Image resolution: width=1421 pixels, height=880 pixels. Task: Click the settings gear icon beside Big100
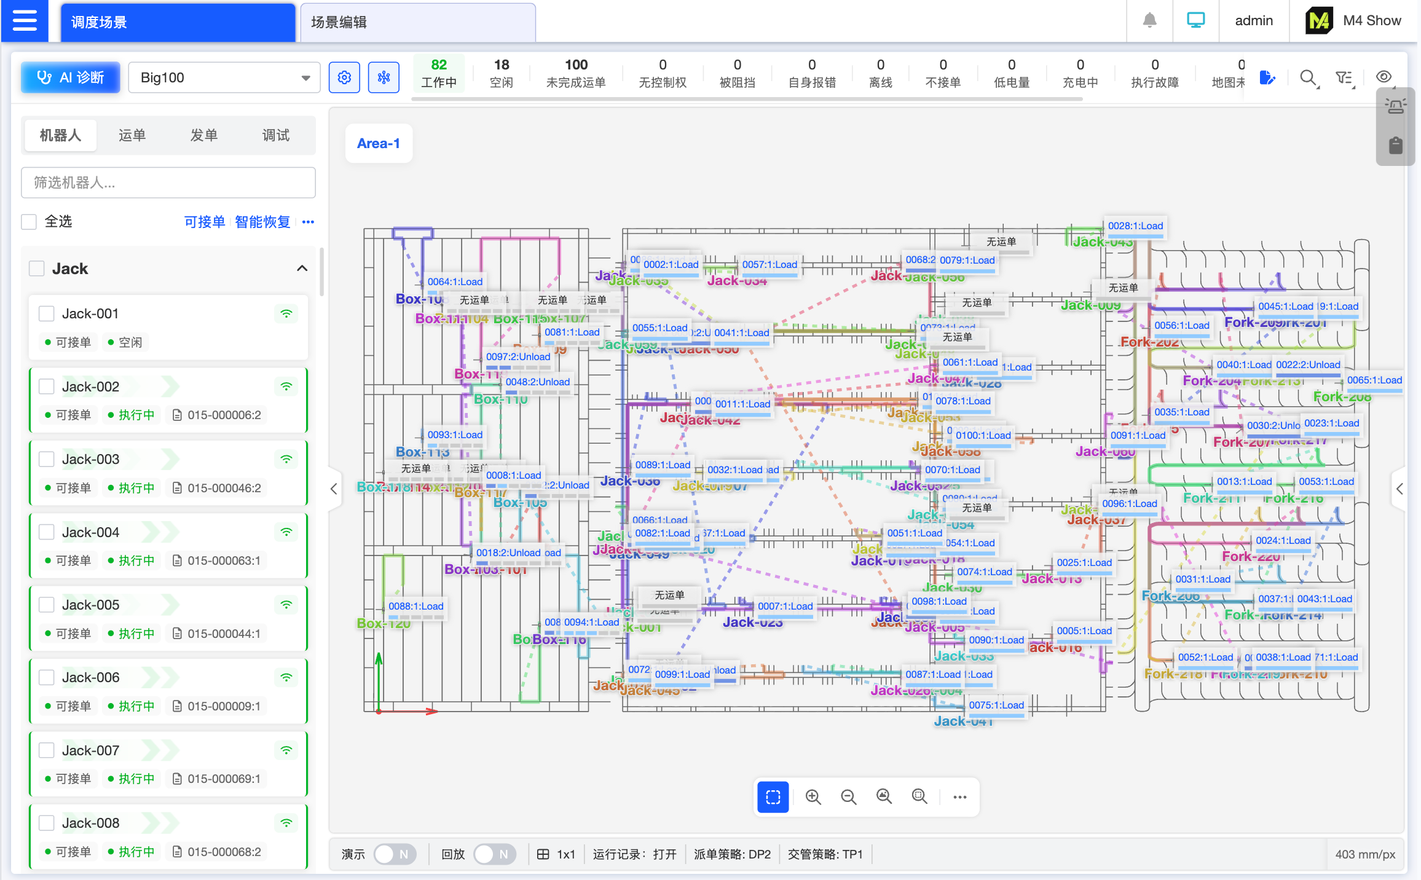(344, 77)
